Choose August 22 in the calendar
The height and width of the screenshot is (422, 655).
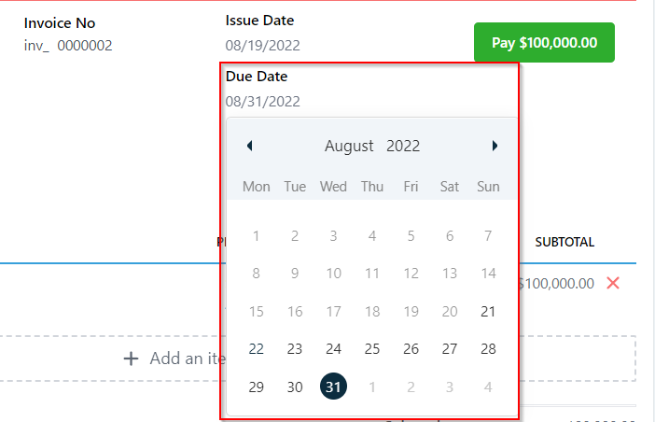[256, 349]
